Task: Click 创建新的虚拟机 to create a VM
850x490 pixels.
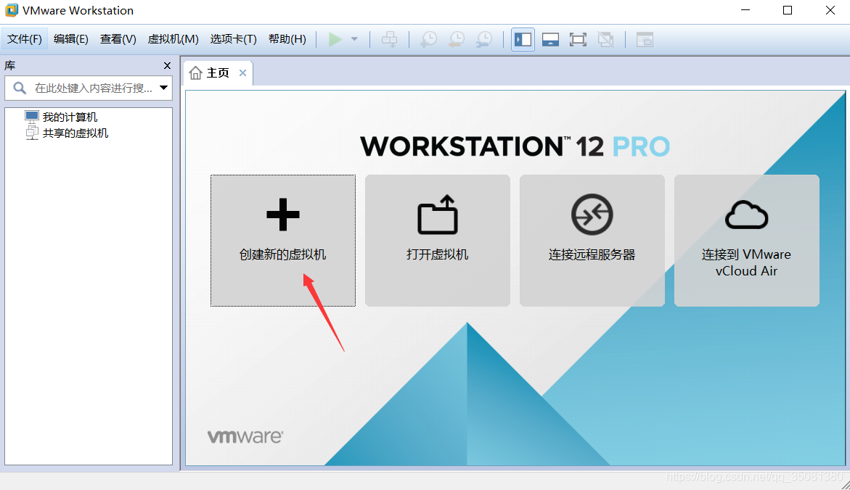Action: click(x=282, y=240)
